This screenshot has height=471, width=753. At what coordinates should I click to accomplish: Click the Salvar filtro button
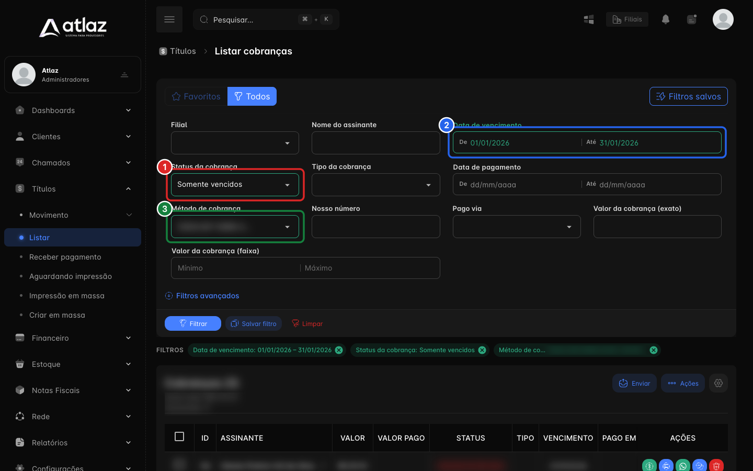coord(254,323)
